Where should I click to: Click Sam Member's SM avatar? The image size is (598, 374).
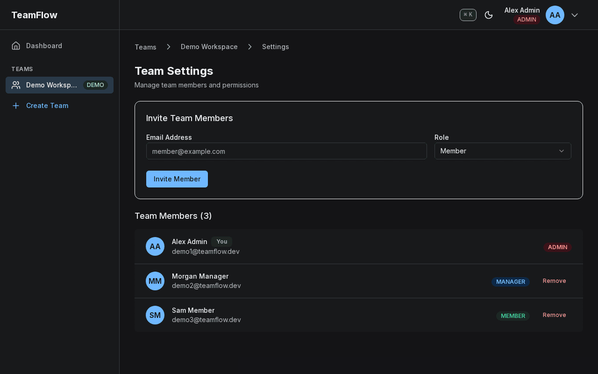tap(155, 315)
